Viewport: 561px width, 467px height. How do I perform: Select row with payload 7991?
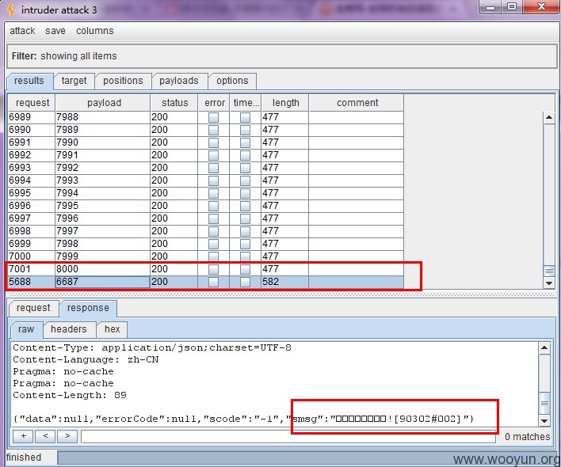click(x=205, y=155)
